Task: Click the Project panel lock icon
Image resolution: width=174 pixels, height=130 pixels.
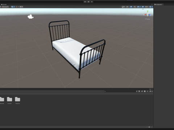Action: [x=150, y=89]
